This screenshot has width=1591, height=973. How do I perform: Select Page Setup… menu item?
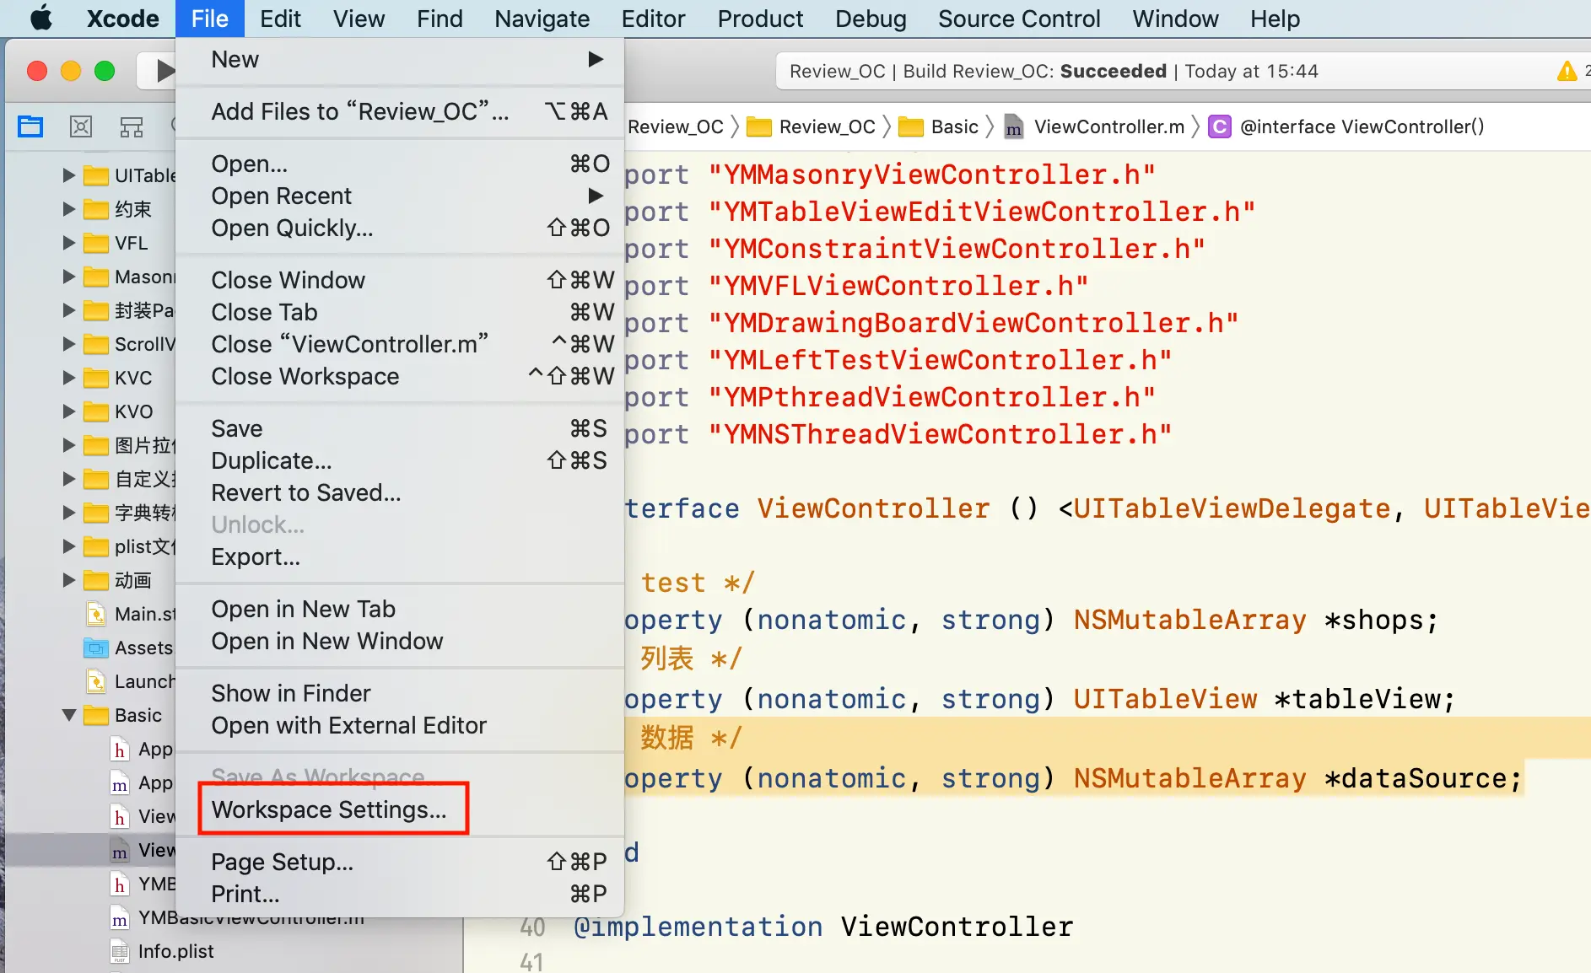coord(400,862)
